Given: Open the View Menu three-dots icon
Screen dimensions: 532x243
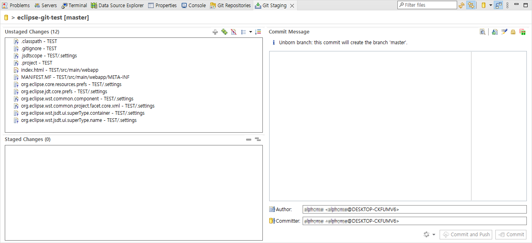Looking at the screenshot, I should pyautogui.click(x=507, y=5).
